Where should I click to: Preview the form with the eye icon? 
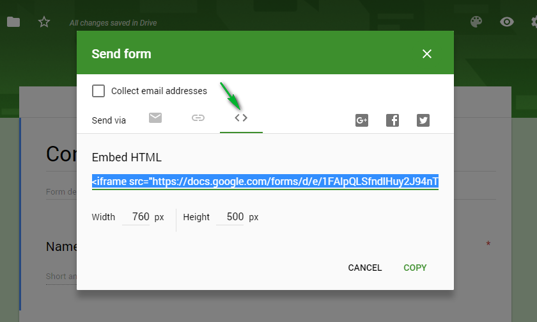(x=506, y=22)
